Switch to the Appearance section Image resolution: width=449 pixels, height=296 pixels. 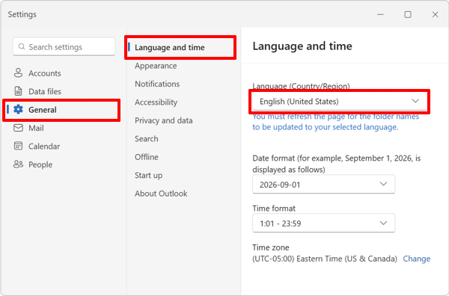click(x=156, y=66)
